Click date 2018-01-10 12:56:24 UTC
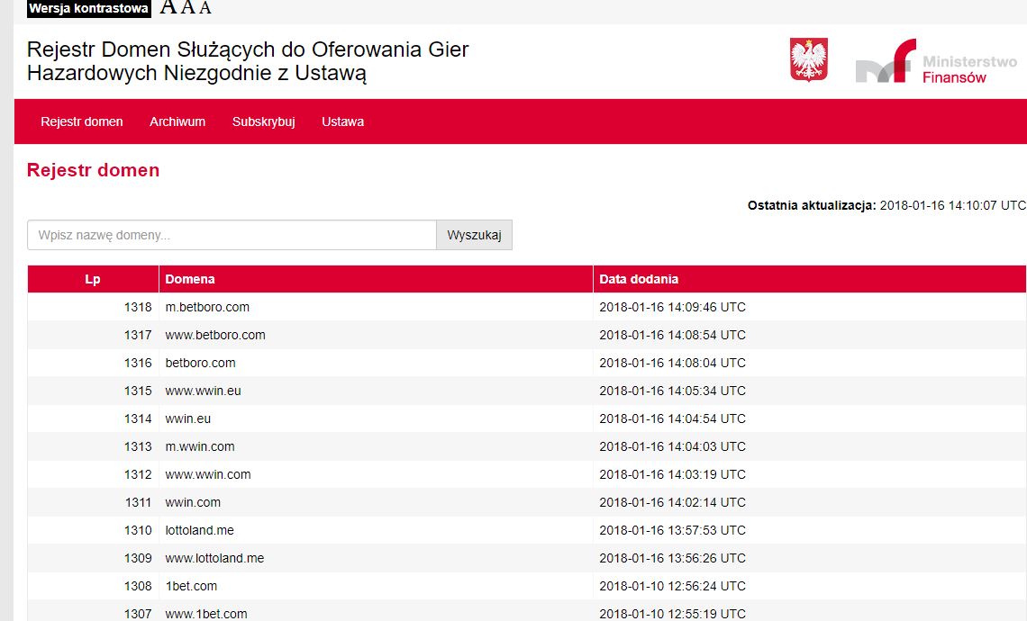Screen dimensions: 1027x621 coord(672,586)
